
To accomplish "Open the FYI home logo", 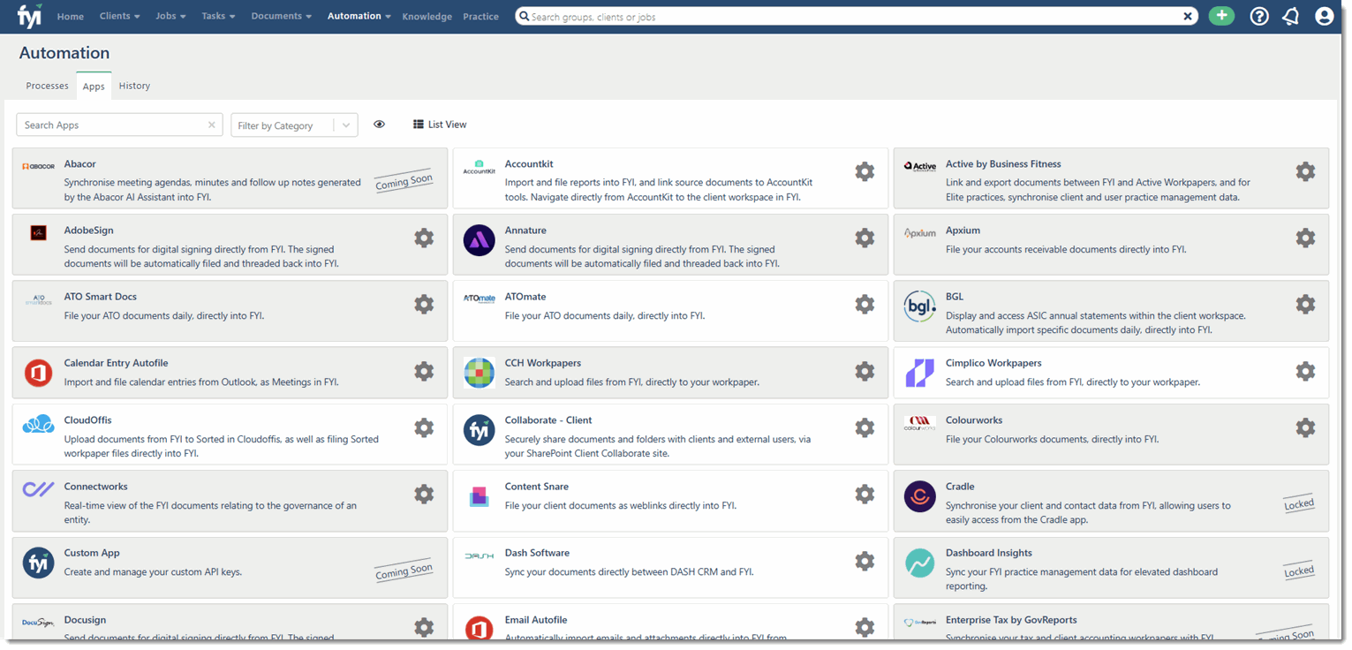I will point(28,15).
